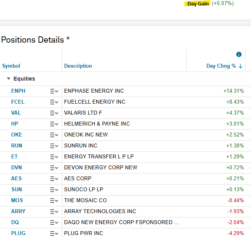251x237 pixels.
Task: Open the MOS symbol link
Action: [17, 200]
